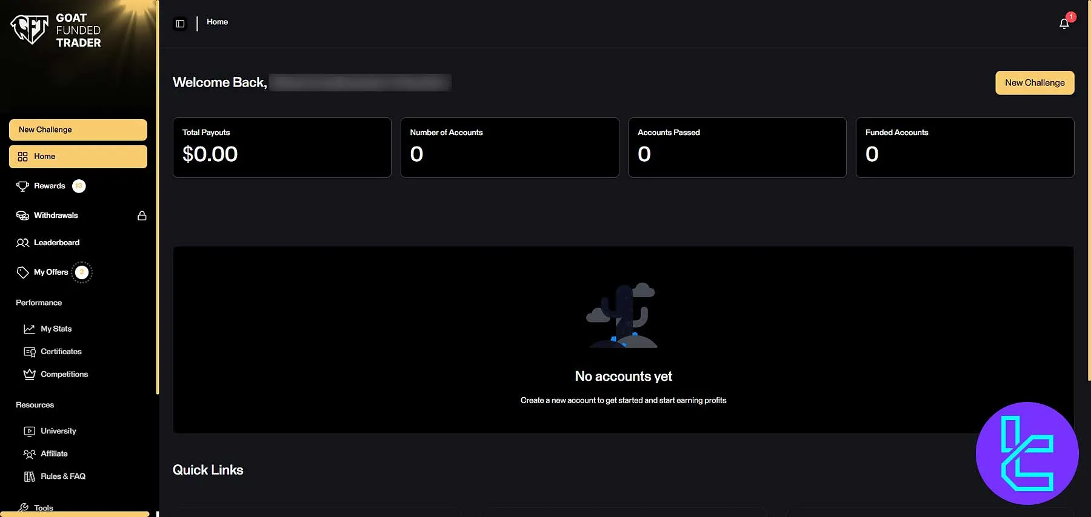The image size is (1091, 517).
Task: Click the Withdrawals lock icon
Action: pos(142,216)
